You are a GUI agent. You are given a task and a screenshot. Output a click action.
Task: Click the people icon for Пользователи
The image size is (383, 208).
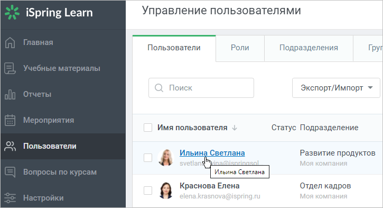click(x=10, y=146)
